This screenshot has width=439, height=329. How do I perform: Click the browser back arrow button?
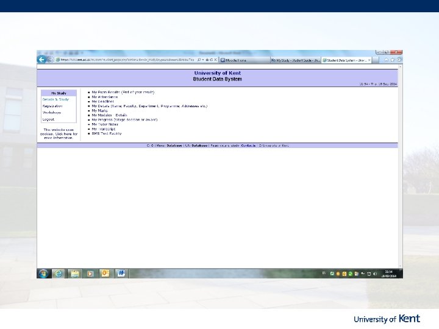(41, 60)
